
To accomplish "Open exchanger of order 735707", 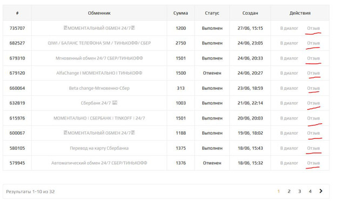I will (99, 28).
